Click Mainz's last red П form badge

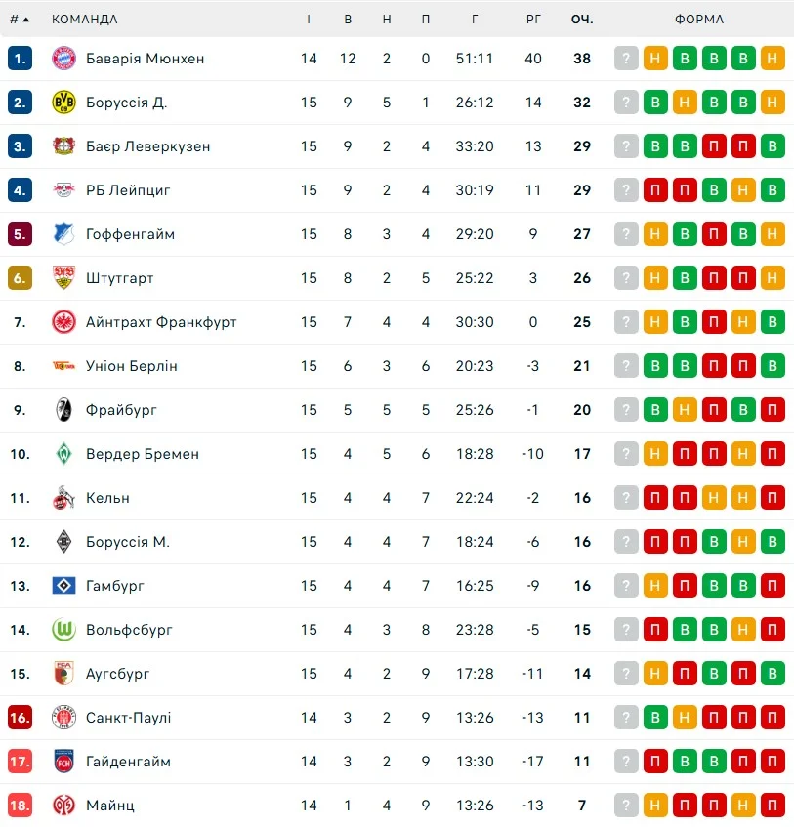(773, 806)
